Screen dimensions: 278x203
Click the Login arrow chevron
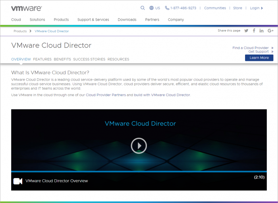point(262,8)
